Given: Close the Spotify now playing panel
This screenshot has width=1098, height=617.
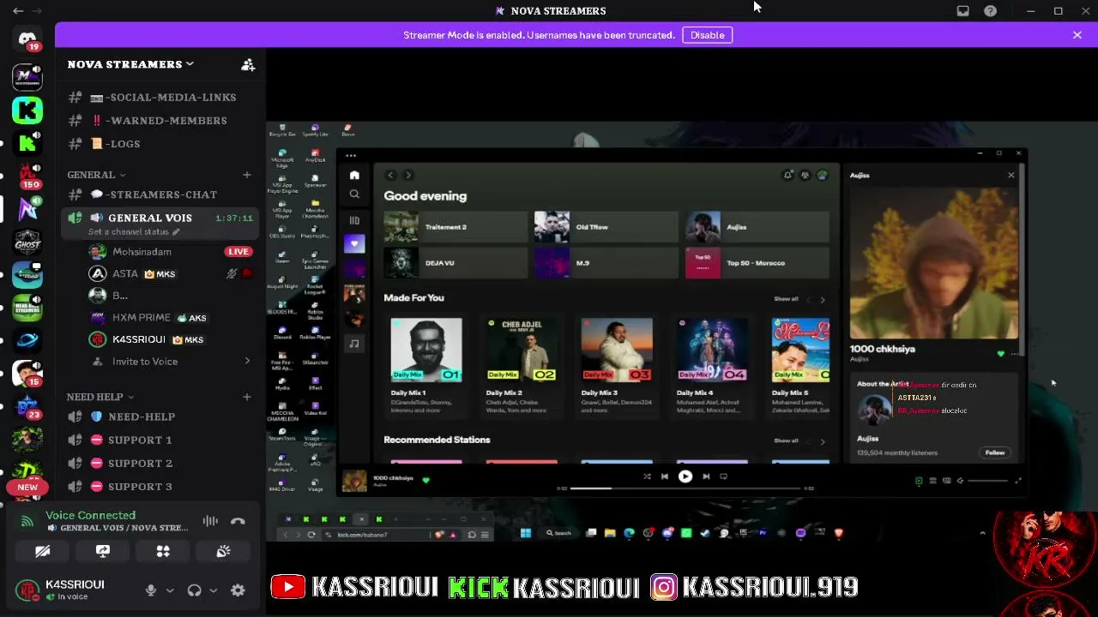Looking at the screenshot, I should (1011, 175).
